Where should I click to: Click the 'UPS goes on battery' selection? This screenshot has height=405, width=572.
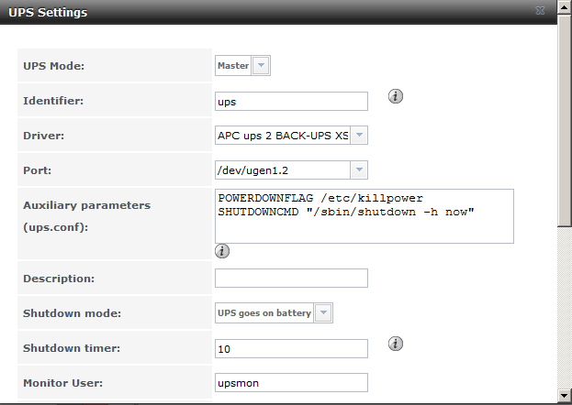click(264, 313)
